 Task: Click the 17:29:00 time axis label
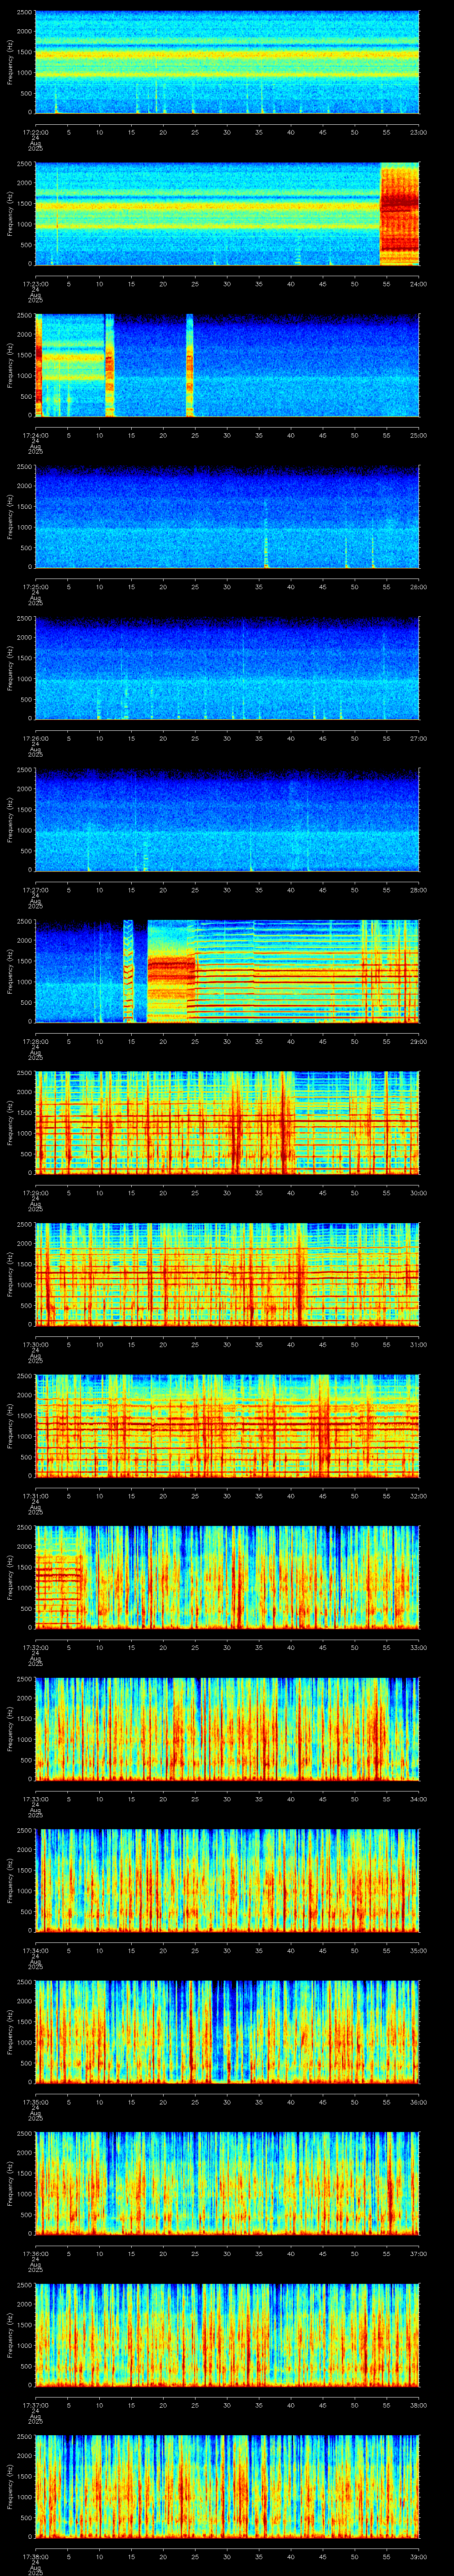coord(35,1193)
